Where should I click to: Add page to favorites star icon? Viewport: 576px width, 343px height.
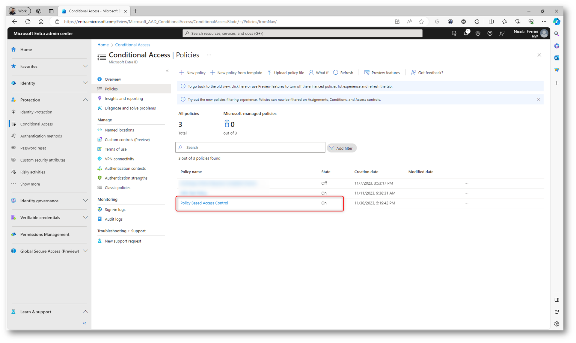421,22
